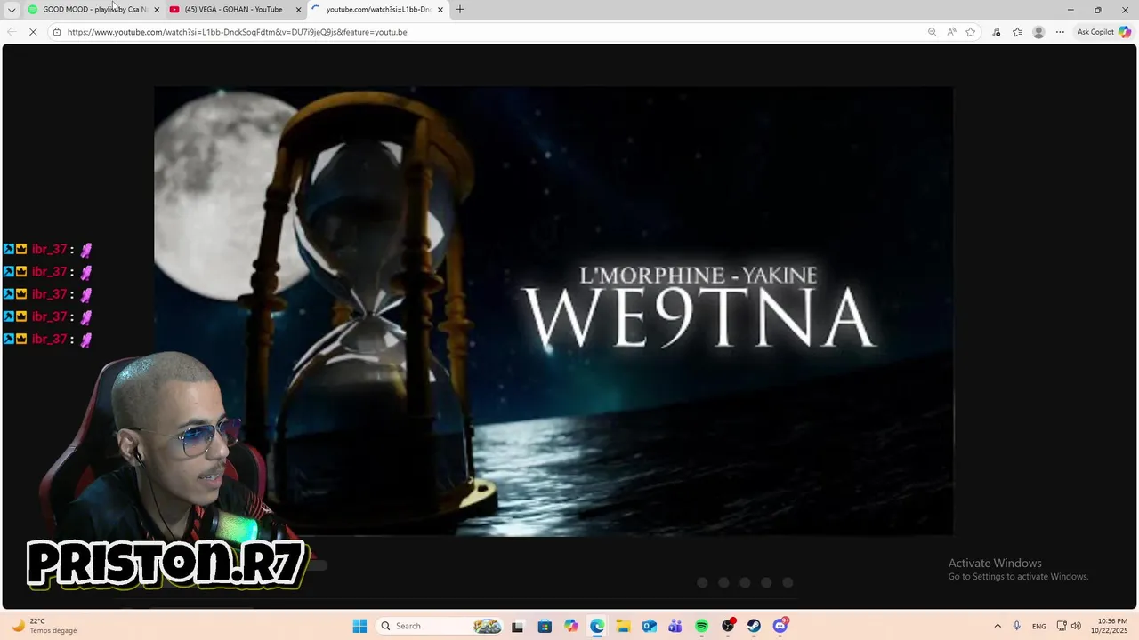Open the media control music icon

click(996, 32)
